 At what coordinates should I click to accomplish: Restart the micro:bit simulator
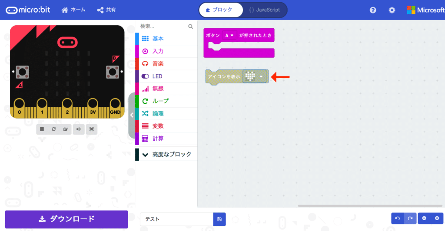click(x=53, y=129)
